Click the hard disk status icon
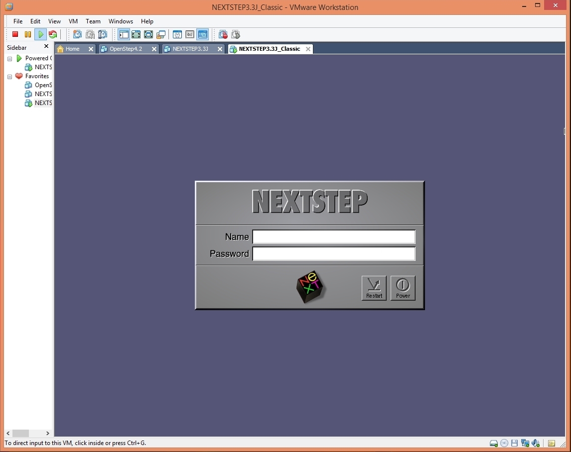Image resolution: width=571 pixels, height=452 pixels. [x=493, y=443]
